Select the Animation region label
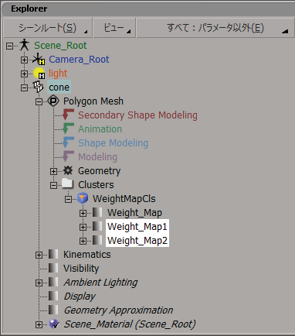295x336 pixels. [100, 129]
